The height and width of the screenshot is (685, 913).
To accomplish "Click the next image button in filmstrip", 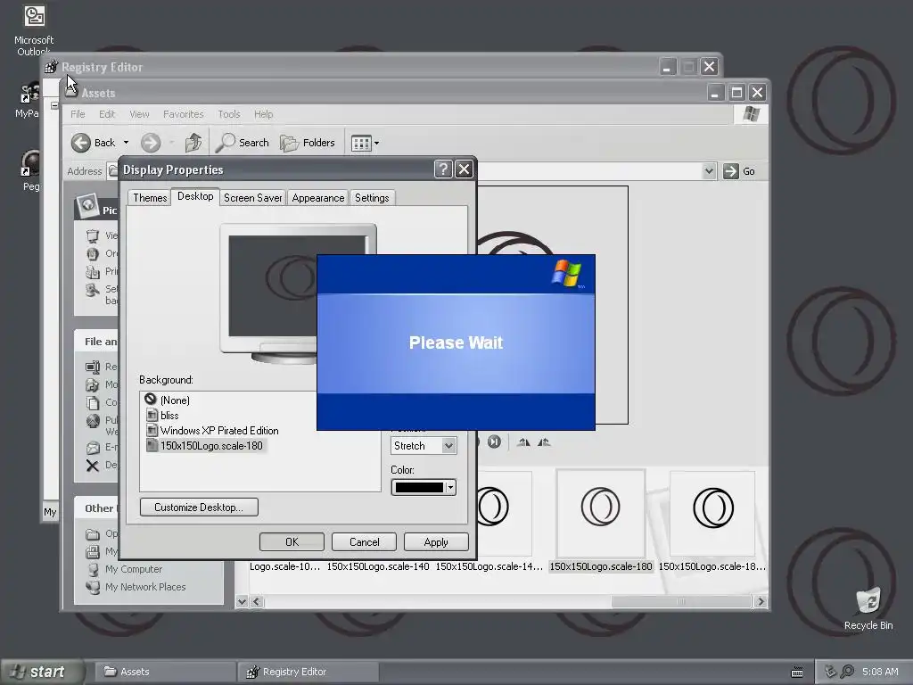I will point(494,442).
